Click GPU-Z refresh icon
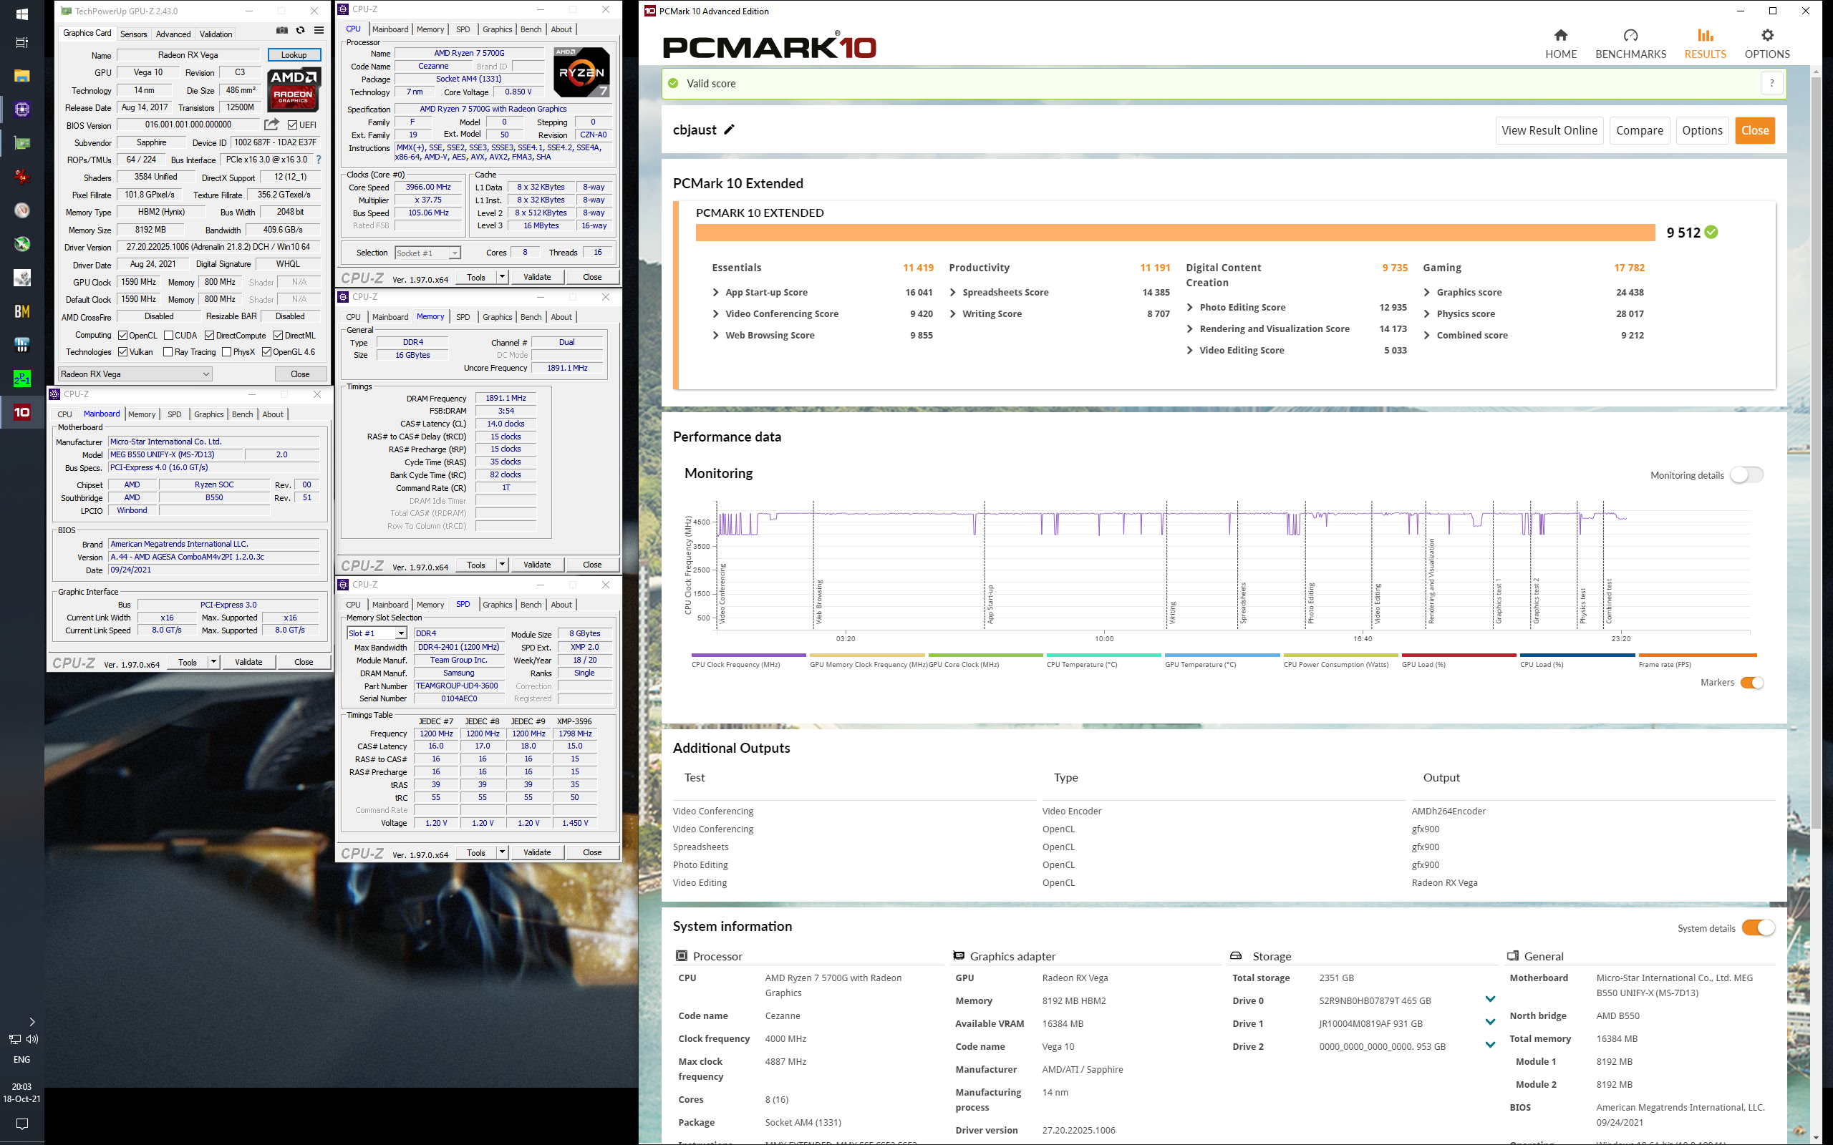 pos(301,31)
